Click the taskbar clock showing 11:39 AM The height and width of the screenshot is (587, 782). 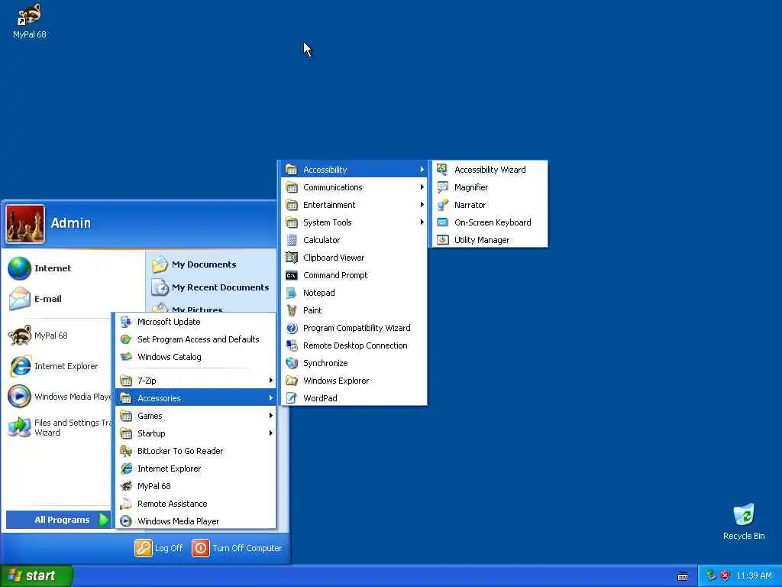point(754,576)
